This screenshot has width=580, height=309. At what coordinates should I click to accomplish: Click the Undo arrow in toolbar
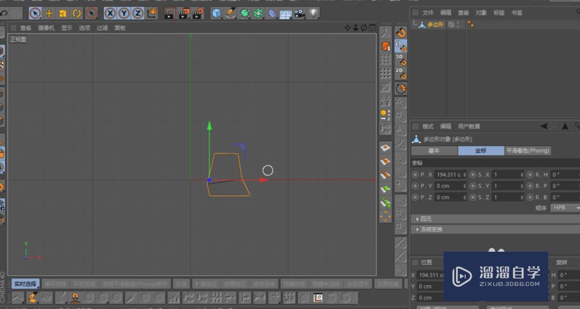pos(3,14)
